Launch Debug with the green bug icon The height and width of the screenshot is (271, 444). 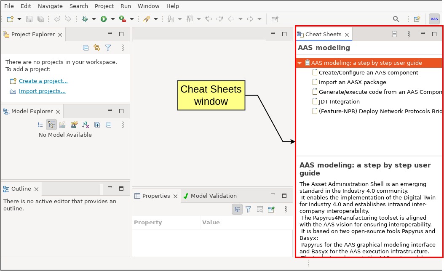click(85, 19)
